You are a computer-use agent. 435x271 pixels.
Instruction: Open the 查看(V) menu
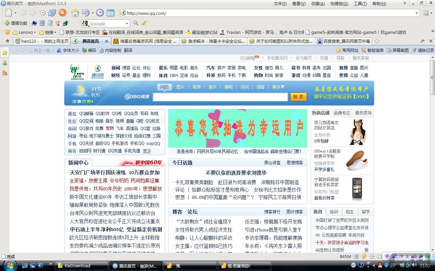coord(299,4)
